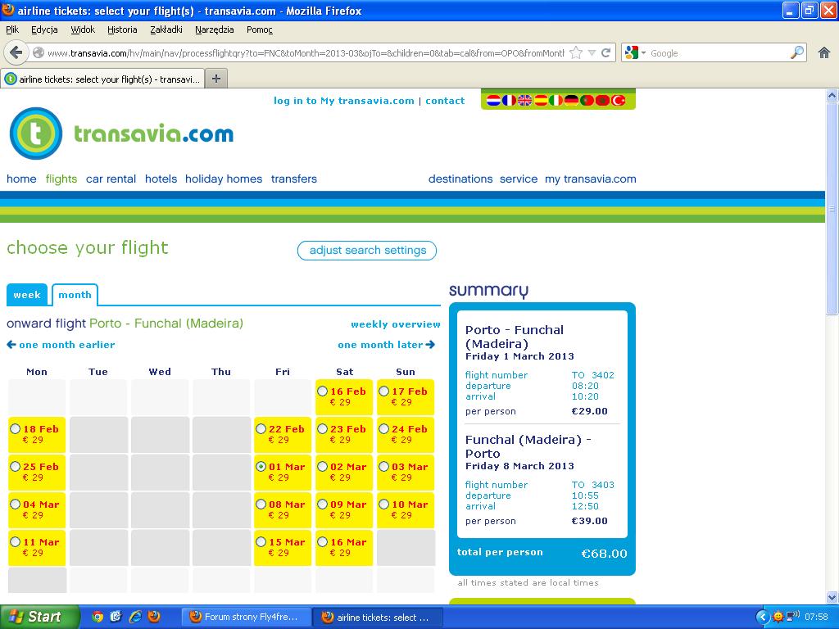This screenshot has width=839, height=629.
Task: Open the contact link
Action: [x=445, y=101]
